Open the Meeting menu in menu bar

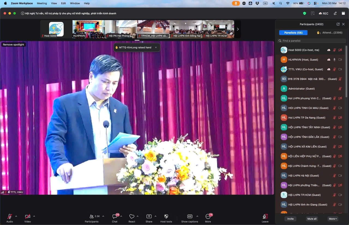[x=42, y=3]
